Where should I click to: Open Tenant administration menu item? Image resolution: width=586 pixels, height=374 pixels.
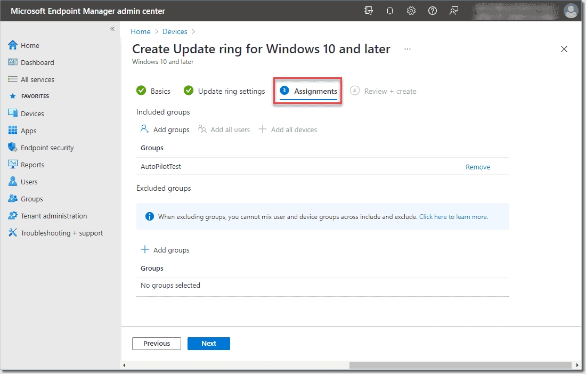(54, 216)
